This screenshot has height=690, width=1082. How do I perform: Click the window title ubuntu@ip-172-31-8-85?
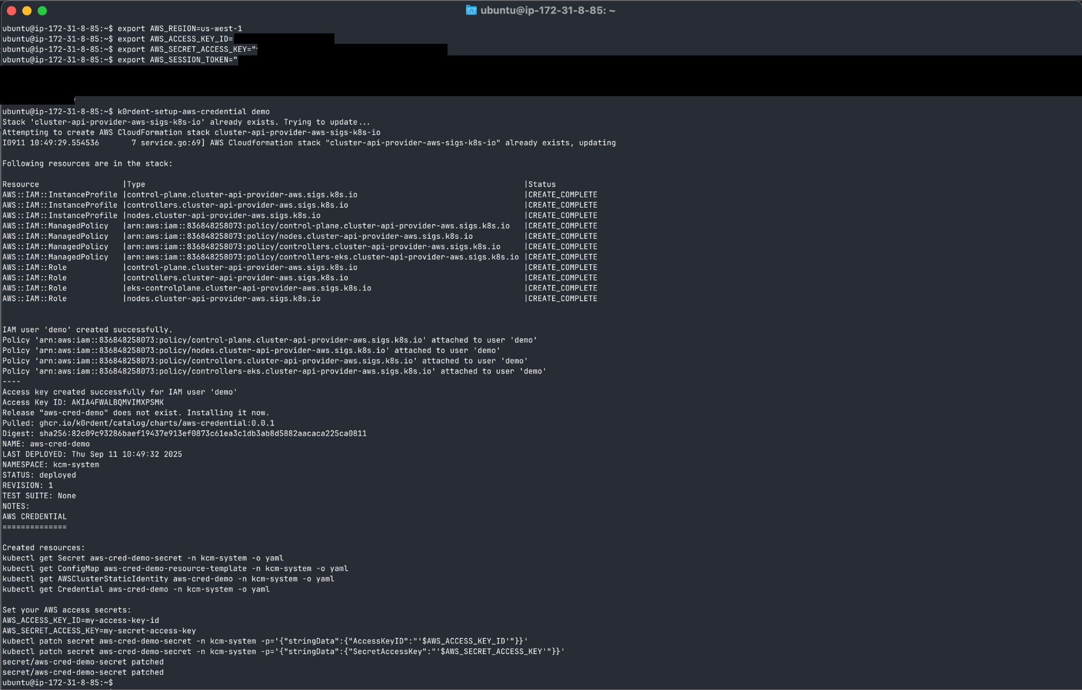tap(547, 11)
